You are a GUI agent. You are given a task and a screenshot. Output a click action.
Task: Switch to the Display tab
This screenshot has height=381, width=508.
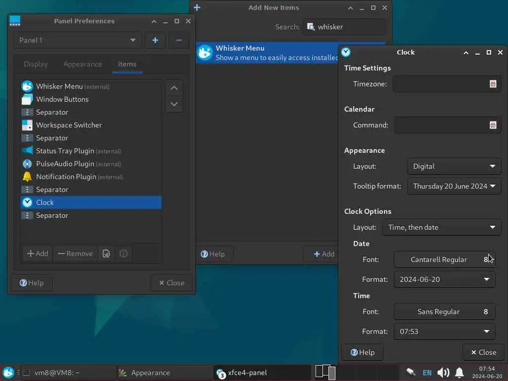[36, 64]
